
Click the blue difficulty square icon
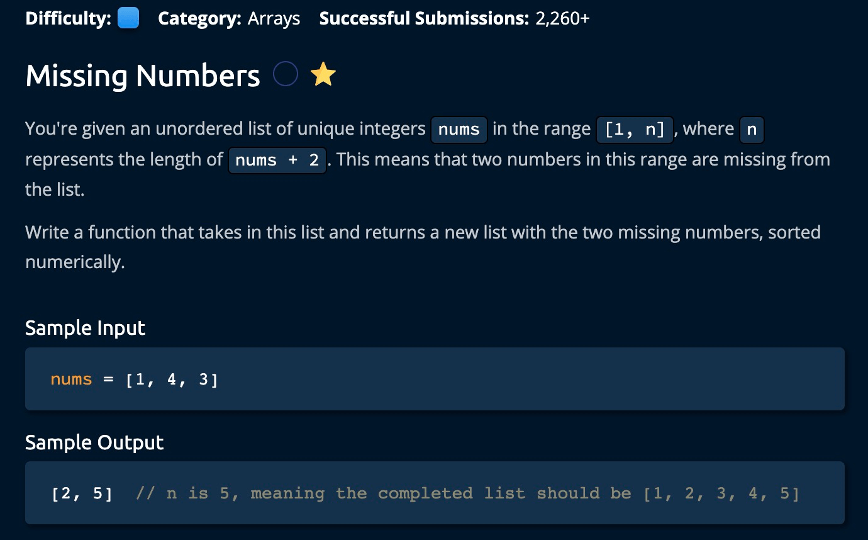pyautogui.click(x=128, y=19)
